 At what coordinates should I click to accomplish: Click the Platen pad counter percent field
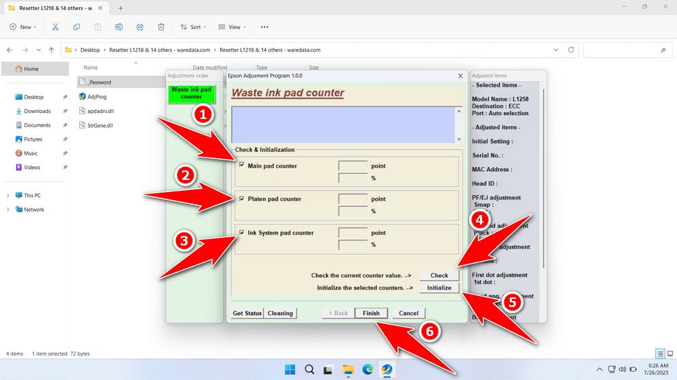pyautogui.click(x=353, y=212)
